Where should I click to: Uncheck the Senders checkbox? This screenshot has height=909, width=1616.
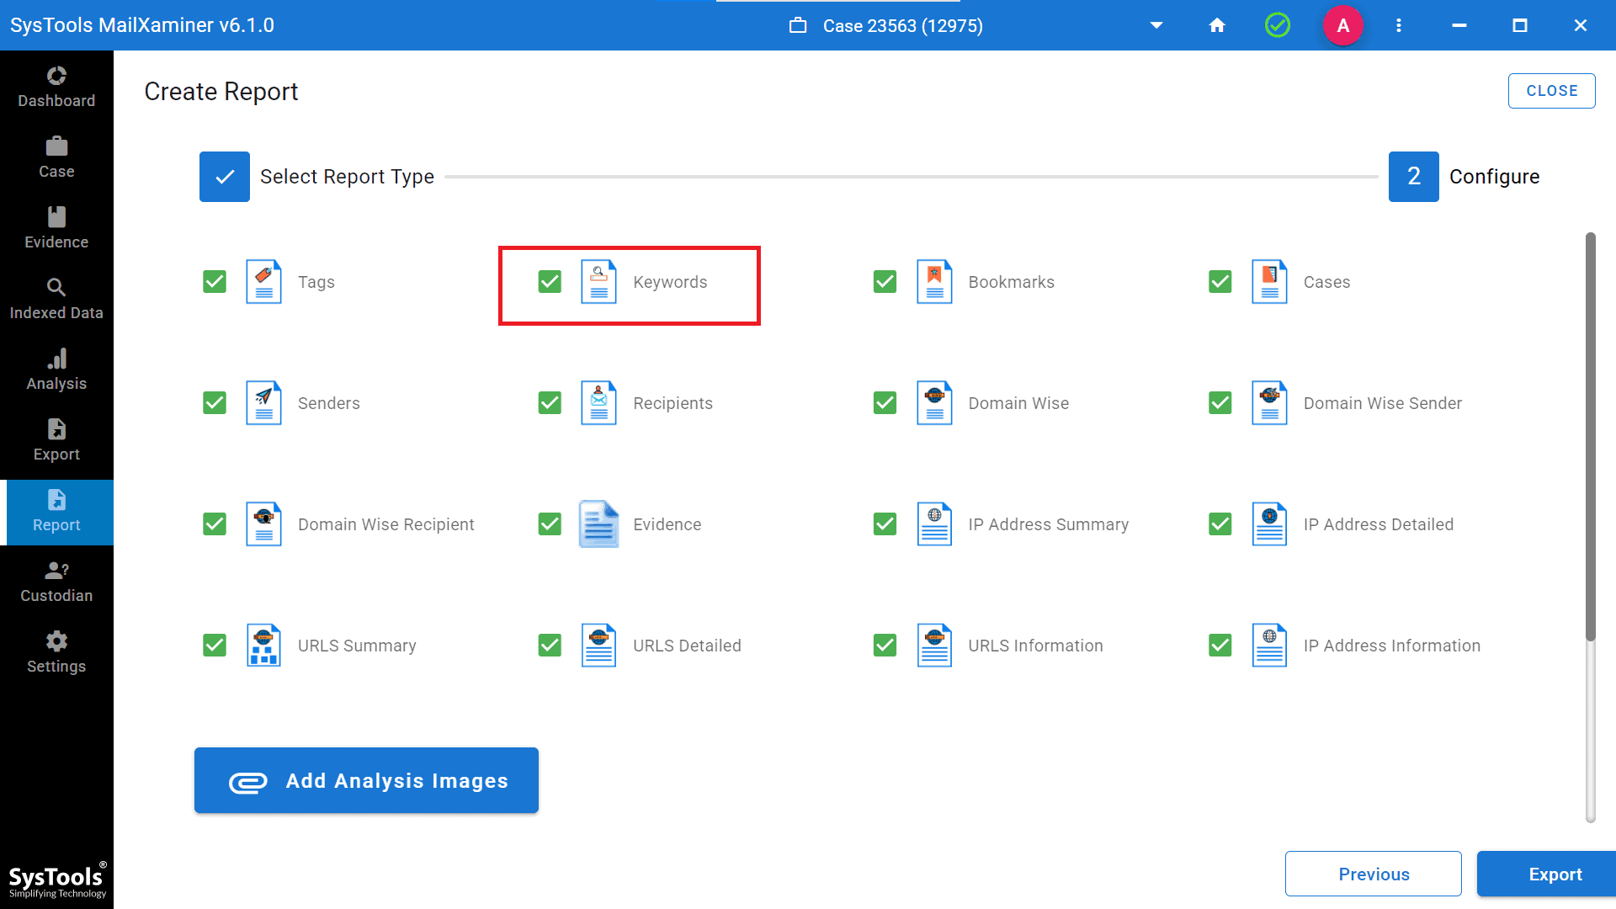215,402
